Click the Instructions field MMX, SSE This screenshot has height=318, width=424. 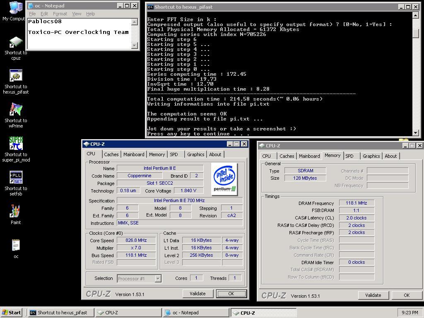pyautogui.click(x=180, y=223)
